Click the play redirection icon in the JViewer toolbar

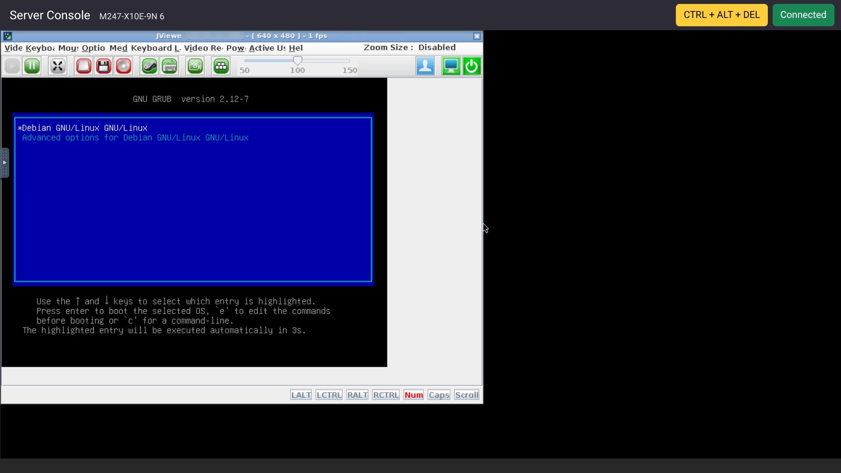(x=12, y=66)
